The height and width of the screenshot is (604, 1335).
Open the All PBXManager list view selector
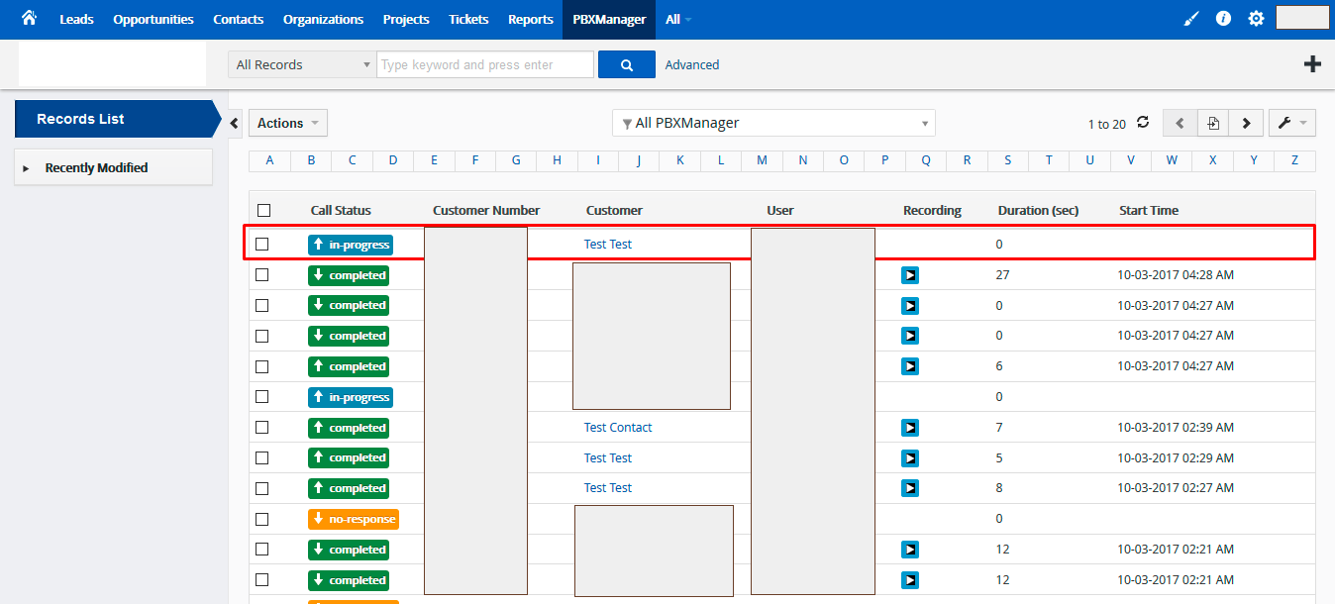pos(772,123)
